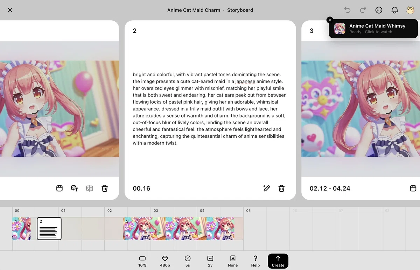
Task: Edit card 2 prompt with magic pencil
Action: pyautogui.click(x=266, y=189)
